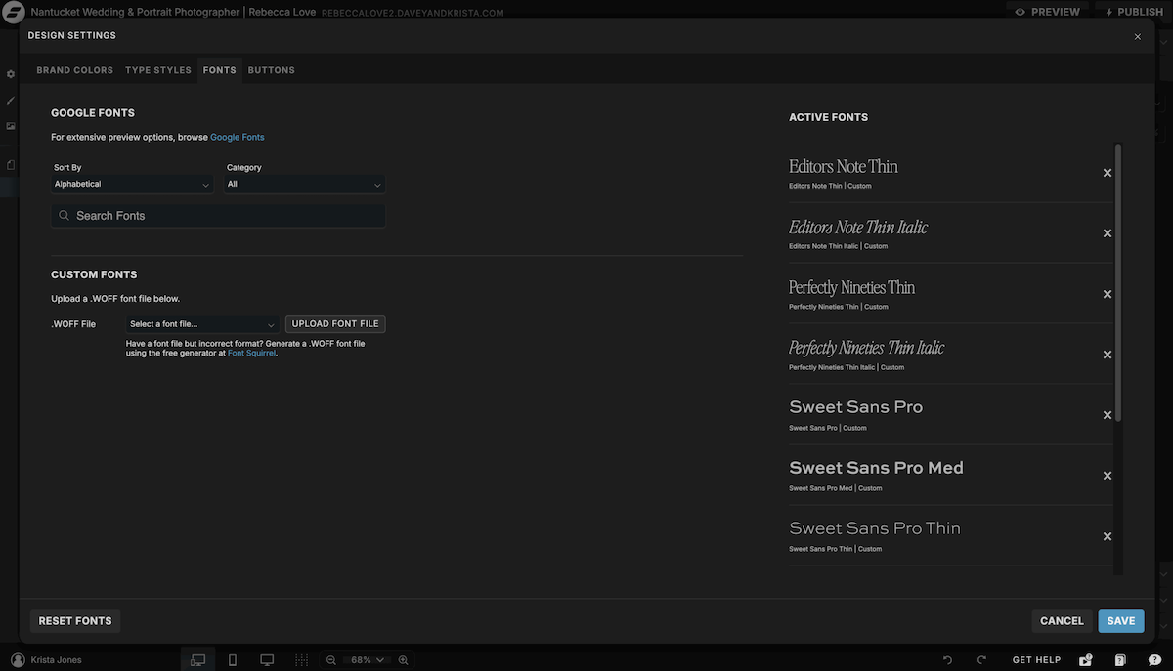The image size is (1173, 671).
Task: Open the pages icon in left sidebar
Action: coord(11,164)
